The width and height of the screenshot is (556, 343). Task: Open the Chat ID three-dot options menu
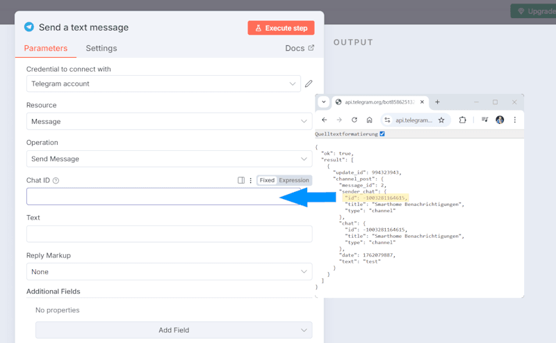[x=251, y=180]
